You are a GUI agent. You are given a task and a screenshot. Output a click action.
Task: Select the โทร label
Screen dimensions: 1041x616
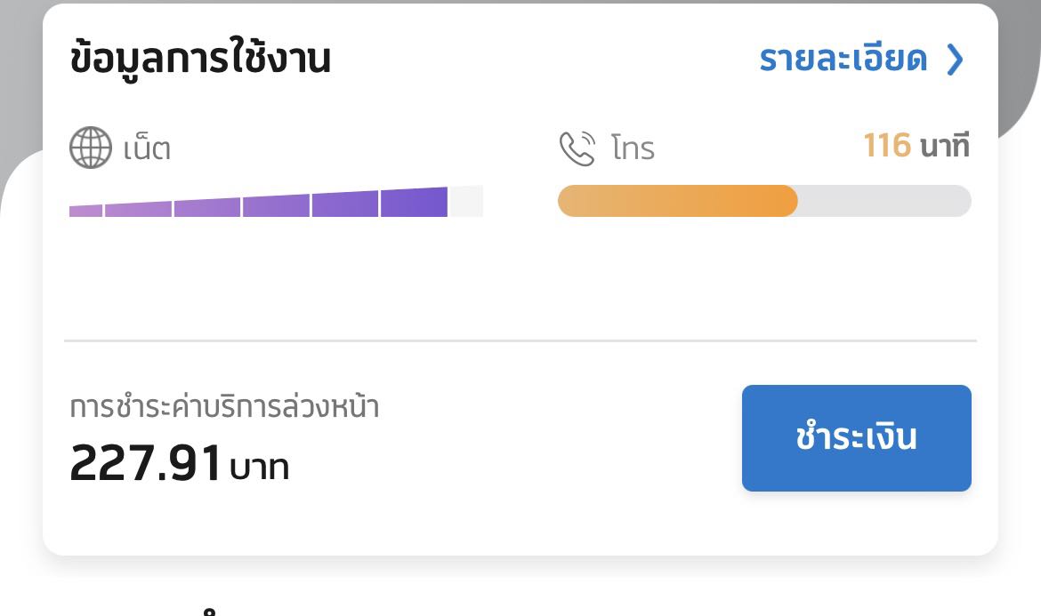pyautogui.click(x=633, y=148)
